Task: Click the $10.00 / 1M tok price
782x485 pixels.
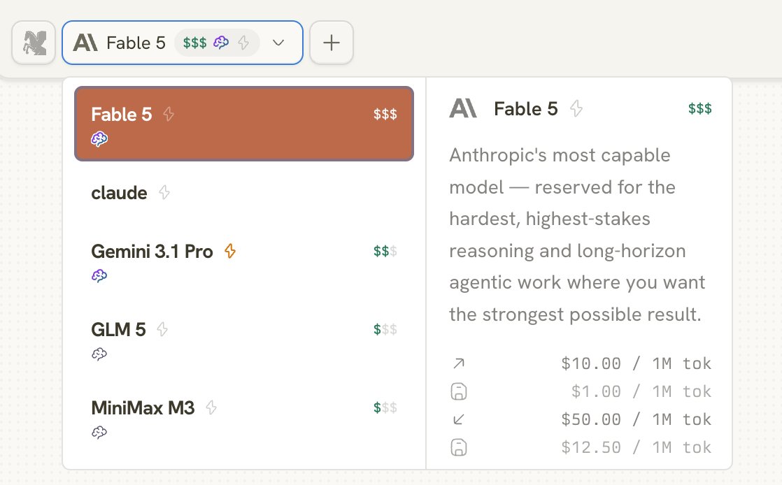Action: pos(637,363)
